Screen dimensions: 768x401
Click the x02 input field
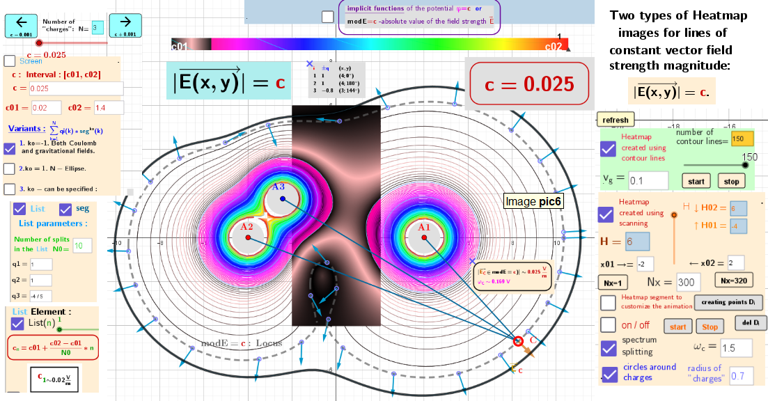tap(736, 262)
